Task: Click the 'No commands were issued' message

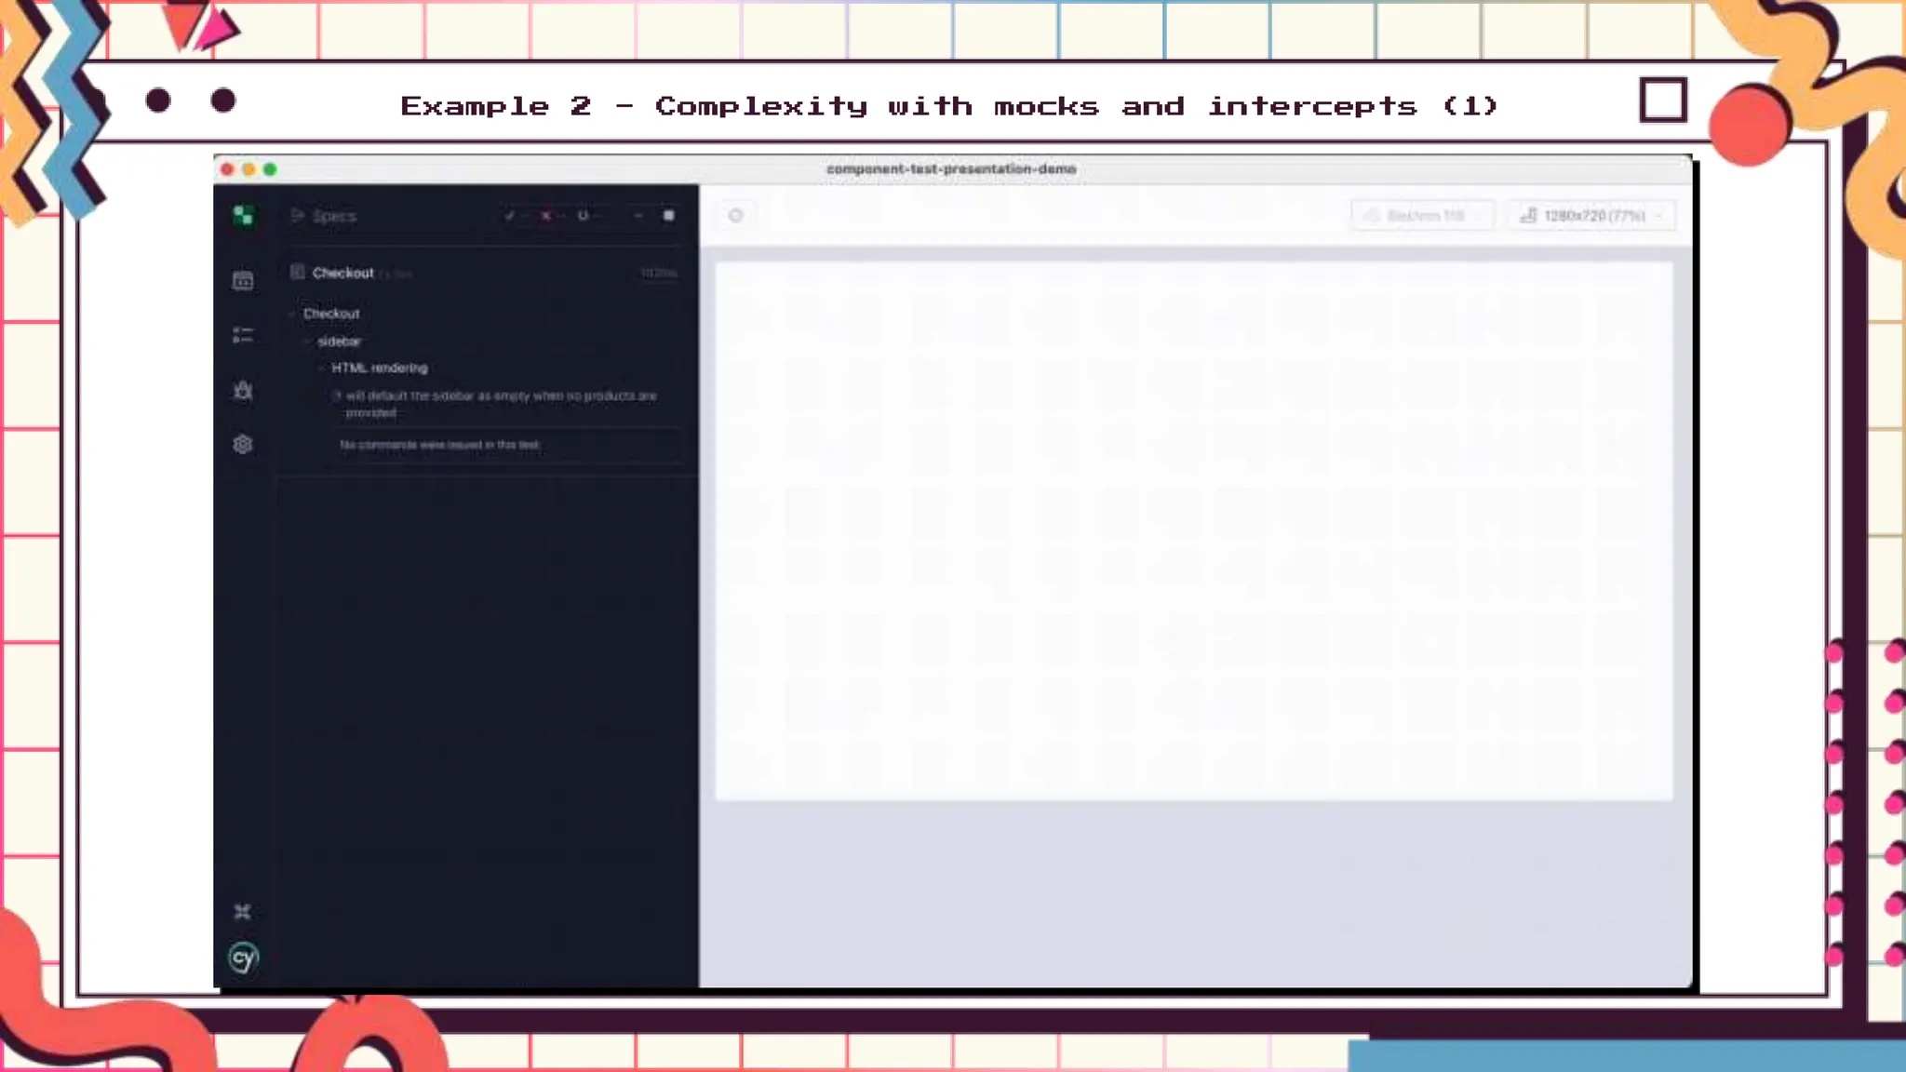Action: 440,445
